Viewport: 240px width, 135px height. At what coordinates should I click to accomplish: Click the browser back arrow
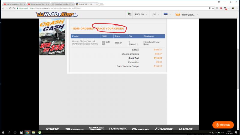coord(2,8)
